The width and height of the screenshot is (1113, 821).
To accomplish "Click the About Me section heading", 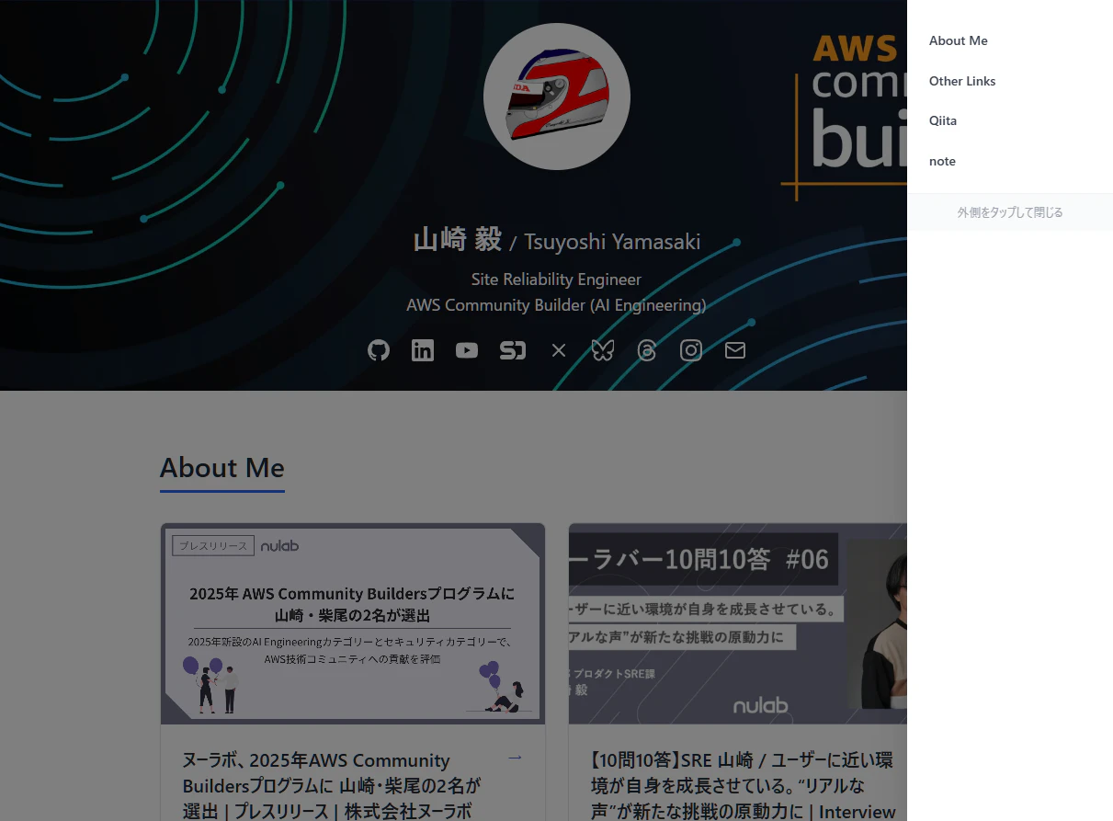I will pyautogui.click(x=222, y=468).
